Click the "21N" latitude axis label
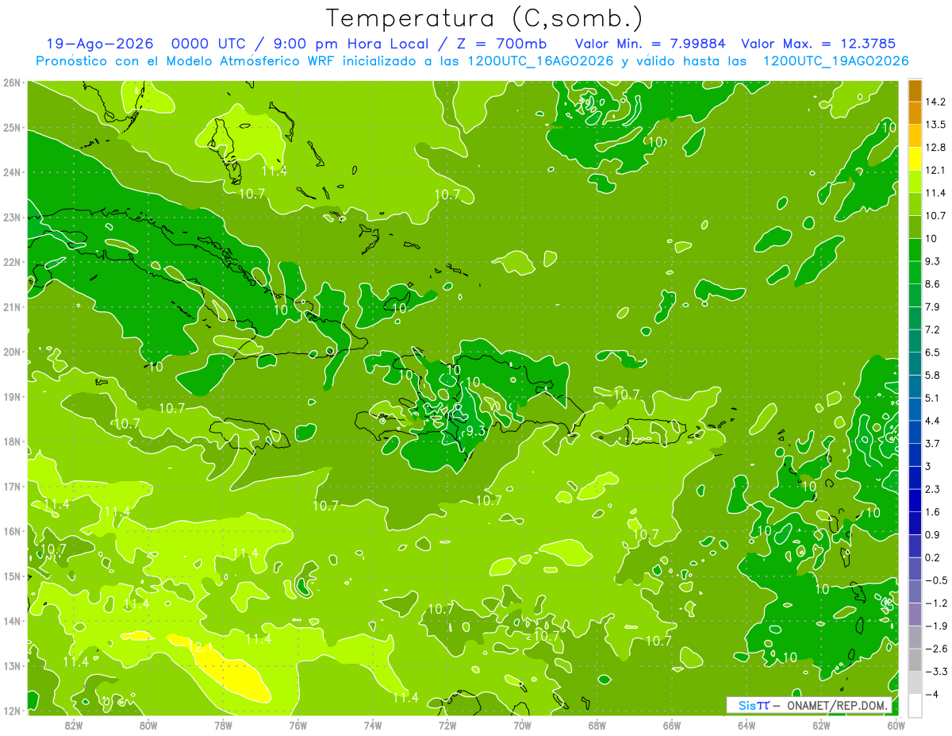 coord(12,306)
